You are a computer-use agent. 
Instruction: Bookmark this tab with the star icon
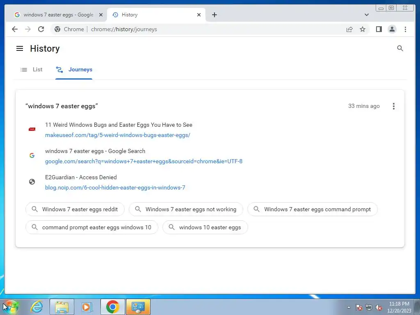(363, 29)
